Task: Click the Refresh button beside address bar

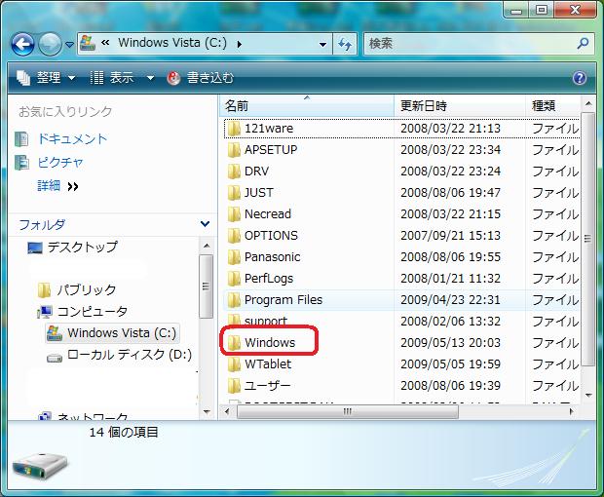Action: pos(345,44)
